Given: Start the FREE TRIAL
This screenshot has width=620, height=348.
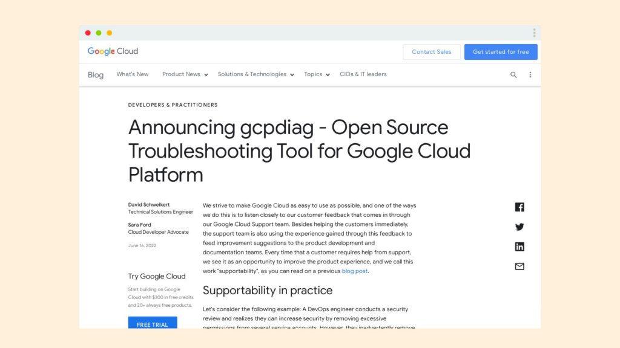Looking at the screenshot, I should 152,324.
